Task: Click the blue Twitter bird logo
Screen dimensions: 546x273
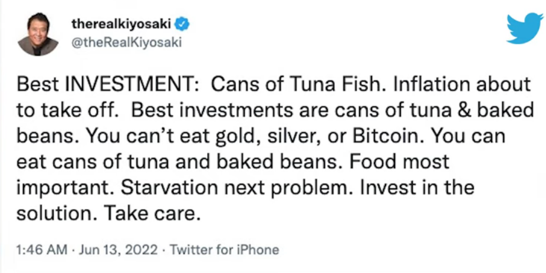Action: [524, 28]
